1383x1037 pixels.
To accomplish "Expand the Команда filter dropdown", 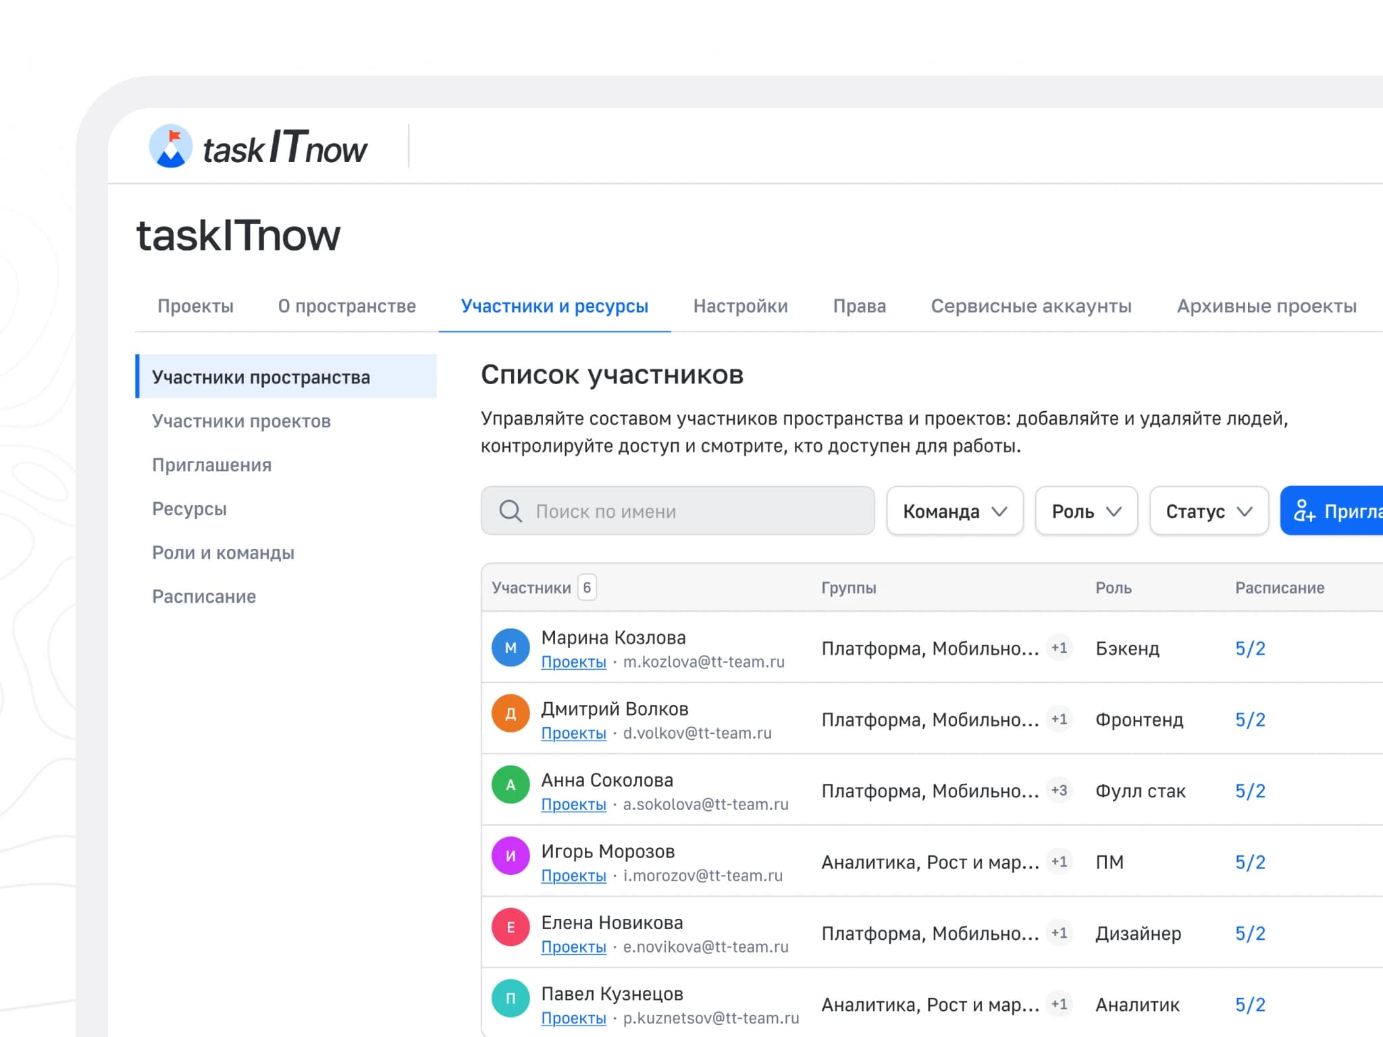I will click(x=955, y=511).
